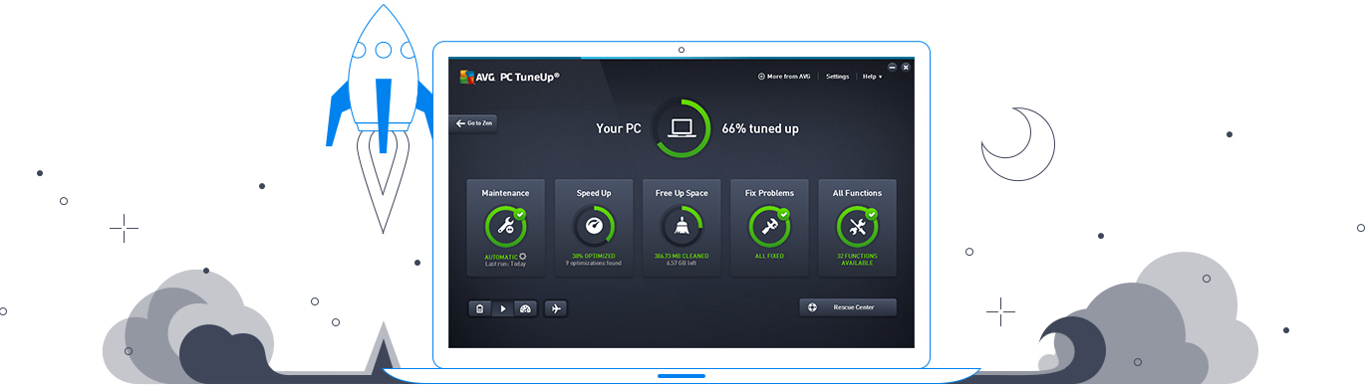This screenshot has width=1365, height=388.
Task: Click Fix Problems wrench icon
Action: 769,227
